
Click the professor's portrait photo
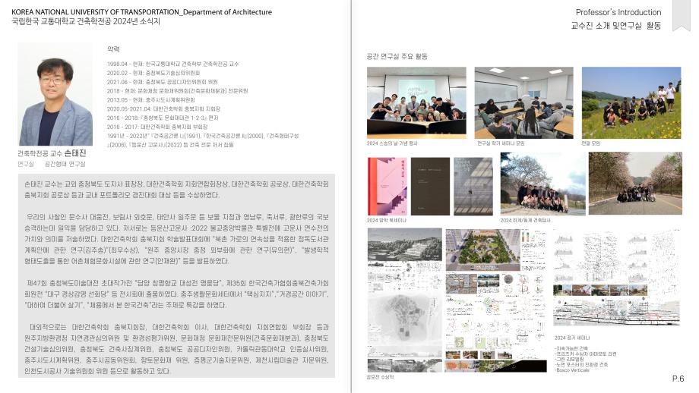[x=55, y=94]
